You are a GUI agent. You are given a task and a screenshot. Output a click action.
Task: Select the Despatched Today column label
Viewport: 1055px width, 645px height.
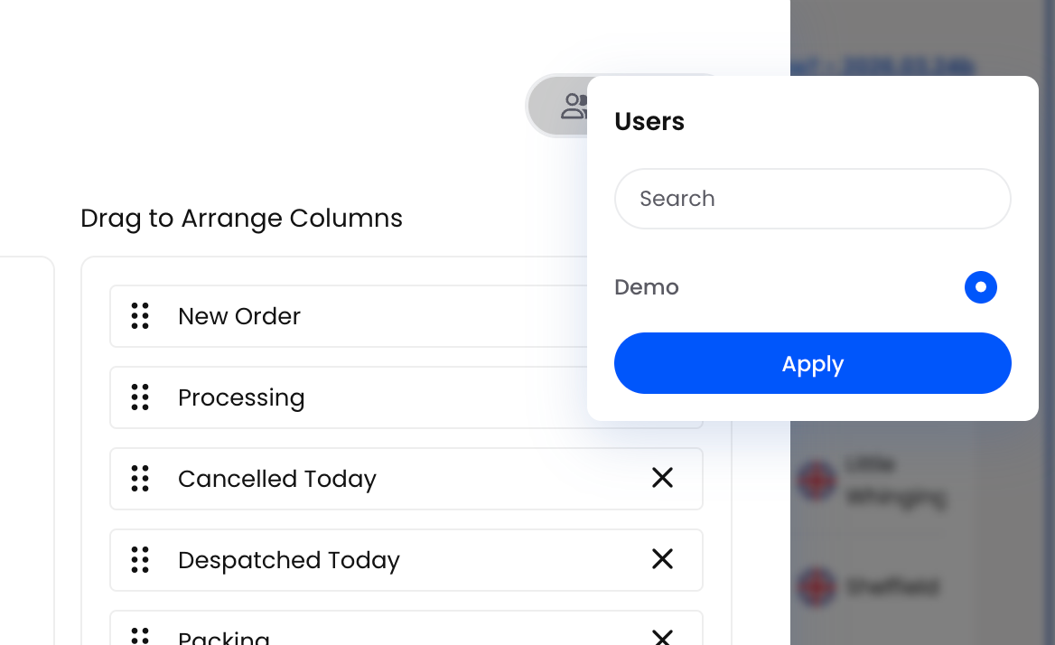pyautogui.click(x=289, y=560)
